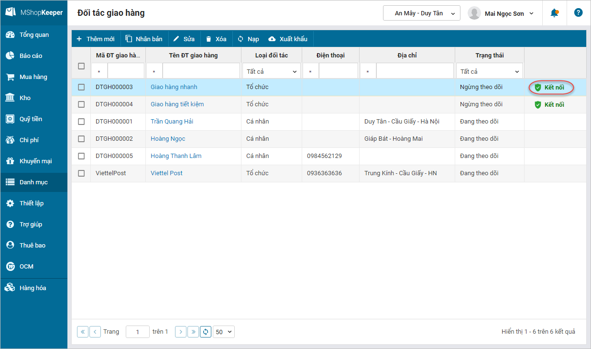Refresh list using pagination refresh icon
This screenshot has height=349, width=591.
pos(206,332)
